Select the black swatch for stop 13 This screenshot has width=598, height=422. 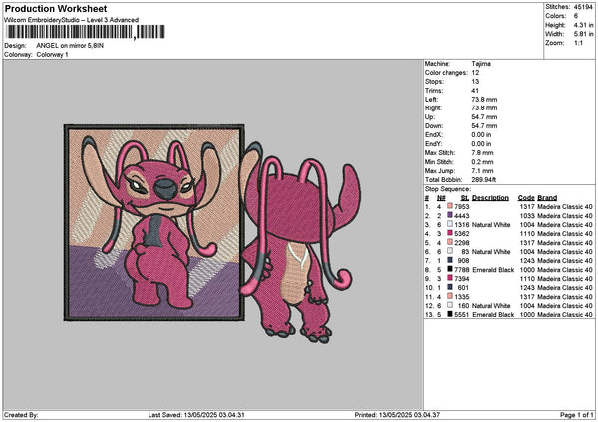click(451, 314)
